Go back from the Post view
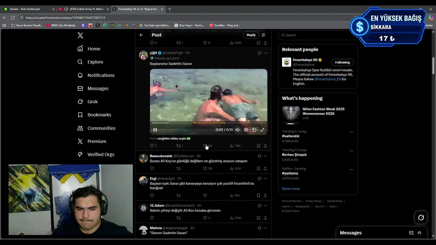 (141, 35)
